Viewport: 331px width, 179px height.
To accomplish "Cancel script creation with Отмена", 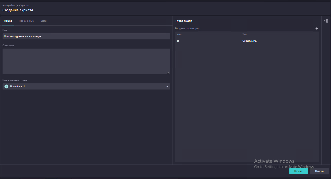I will point(319,171).
